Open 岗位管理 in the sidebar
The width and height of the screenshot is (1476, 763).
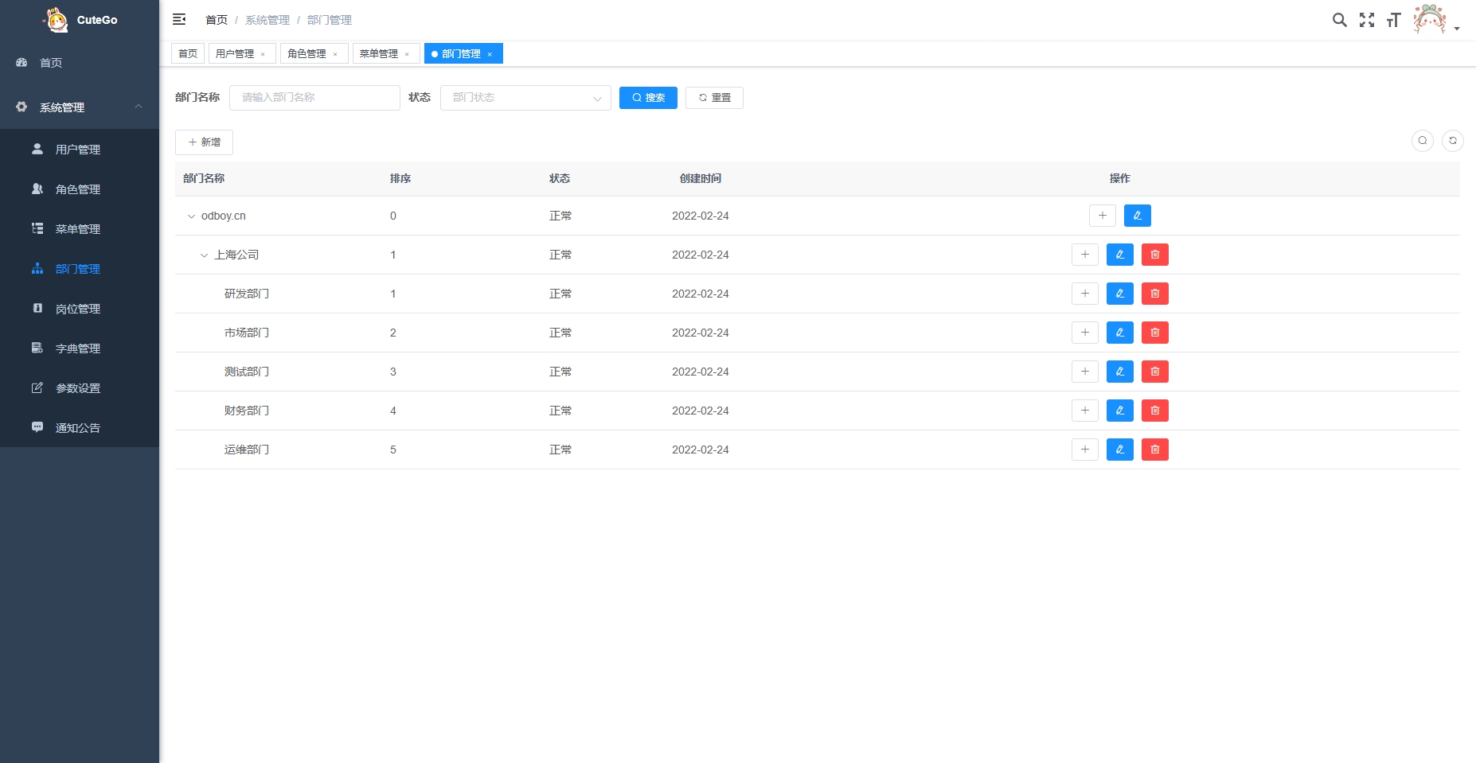(x=80, y=309)
